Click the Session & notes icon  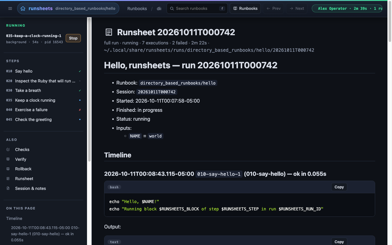(x=8, y=188)
